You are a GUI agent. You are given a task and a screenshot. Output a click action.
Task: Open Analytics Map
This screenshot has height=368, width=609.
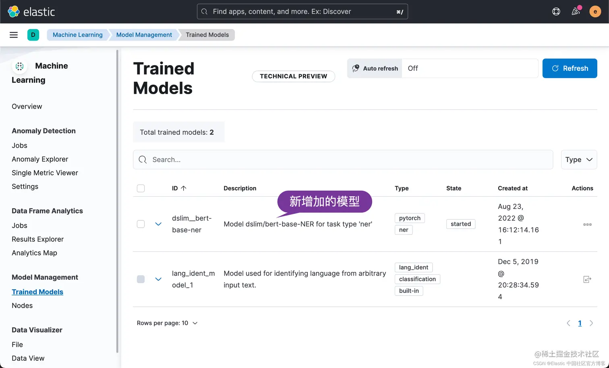[34, 253]
